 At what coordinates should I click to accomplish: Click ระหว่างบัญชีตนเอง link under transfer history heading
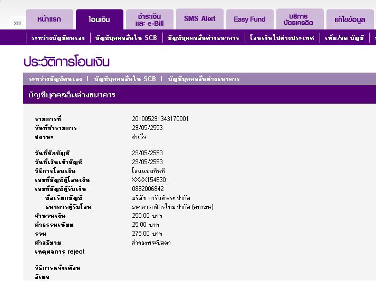[55, 79]
